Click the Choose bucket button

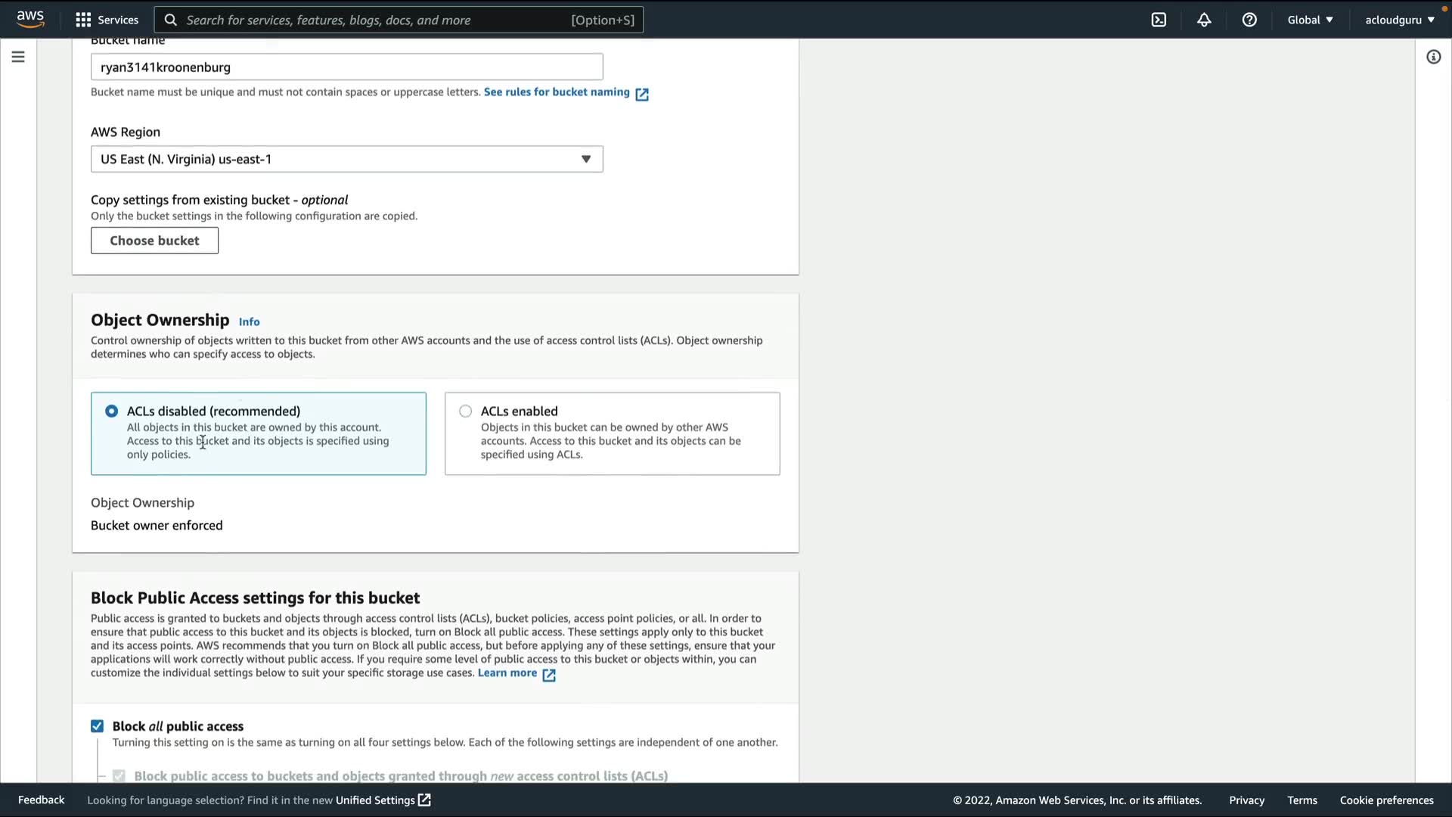pyautogui.click(x=154, y=241)
